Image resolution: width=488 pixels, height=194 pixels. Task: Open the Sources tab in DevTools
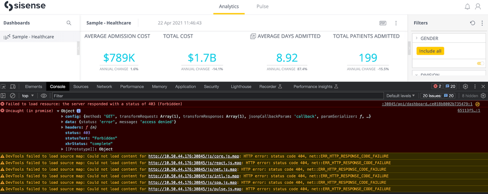[x=81, y=87]
